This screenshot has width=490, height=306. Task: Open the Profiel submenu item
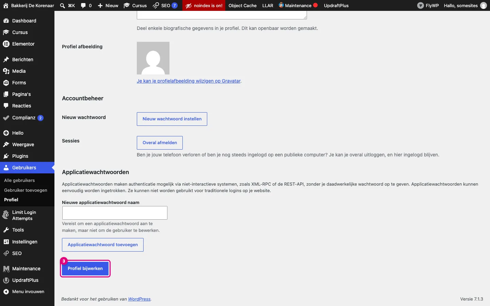tap(11, 200)
